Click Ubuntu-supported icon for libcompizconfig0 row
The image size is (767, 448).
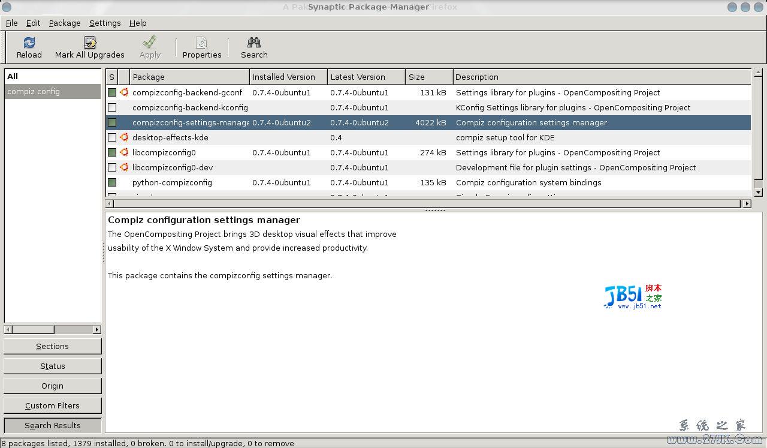pyautogui.click(x=124, y=152)
